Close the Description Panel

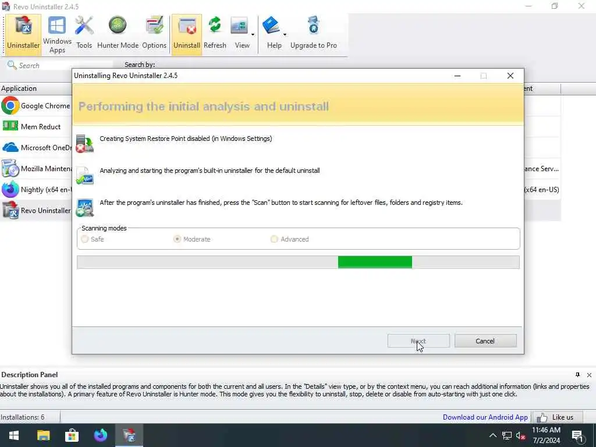point(589,375)
